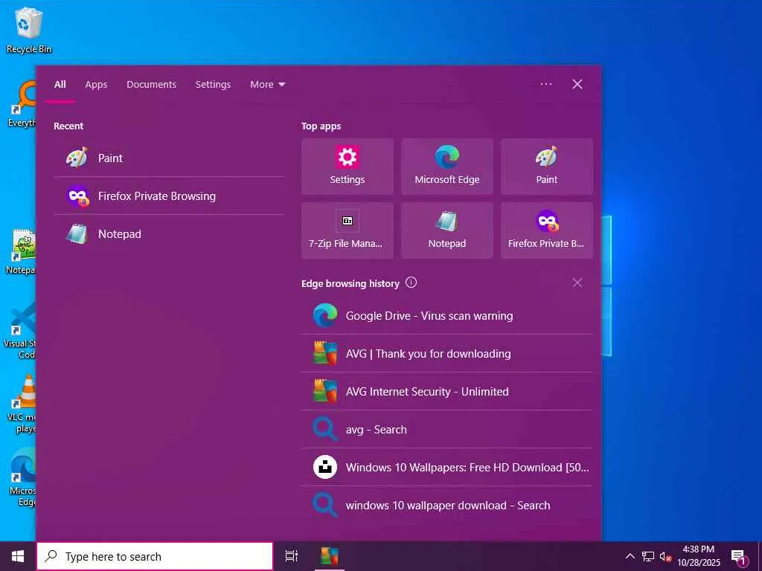Select the Recycle Bin desktop icon
Viewport: 762px width, 571px height.
tap(28, 29)
